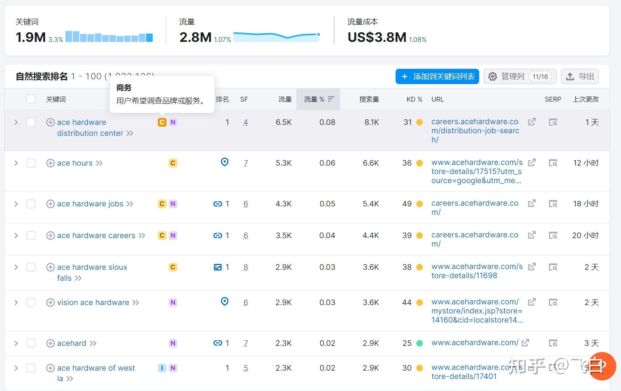Expand the "acehard" keyword row

pos(16,343)
